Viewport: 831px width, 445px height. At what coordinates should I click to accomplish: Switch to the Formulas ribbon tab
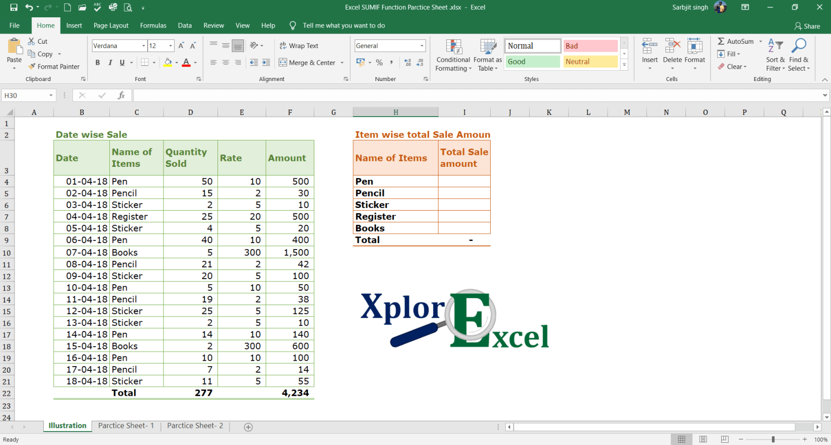(x=153, y=25)
